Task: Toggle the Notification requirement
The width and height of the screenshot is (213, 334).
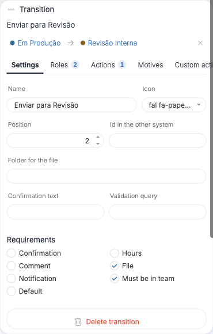Action: (x=12, y=278)
